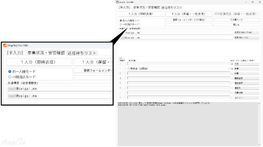
Task: Toggle the checkbox next to 職員番号
Action: point(232,78)
